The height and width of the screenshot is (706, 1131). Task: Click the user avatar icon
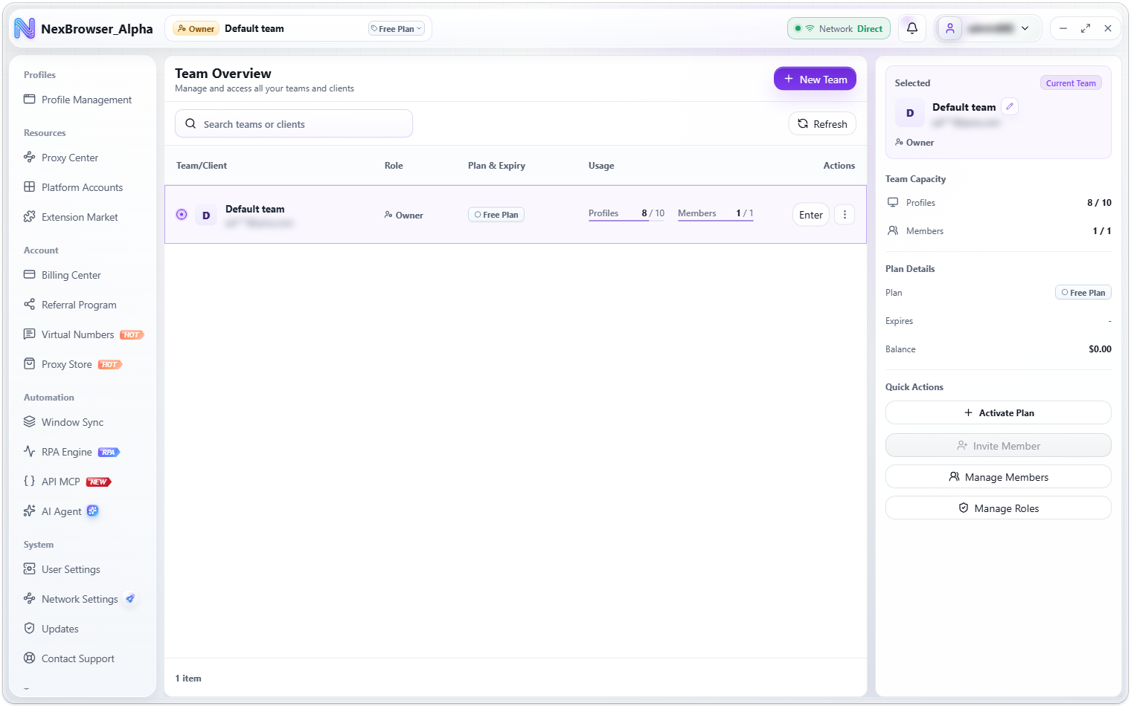click(950, 28)
